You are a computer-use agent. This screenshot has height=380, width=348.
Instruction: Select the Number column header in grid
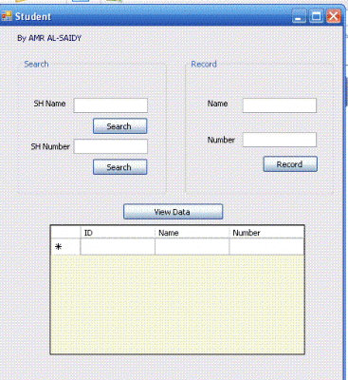click(x=266, y=233)
